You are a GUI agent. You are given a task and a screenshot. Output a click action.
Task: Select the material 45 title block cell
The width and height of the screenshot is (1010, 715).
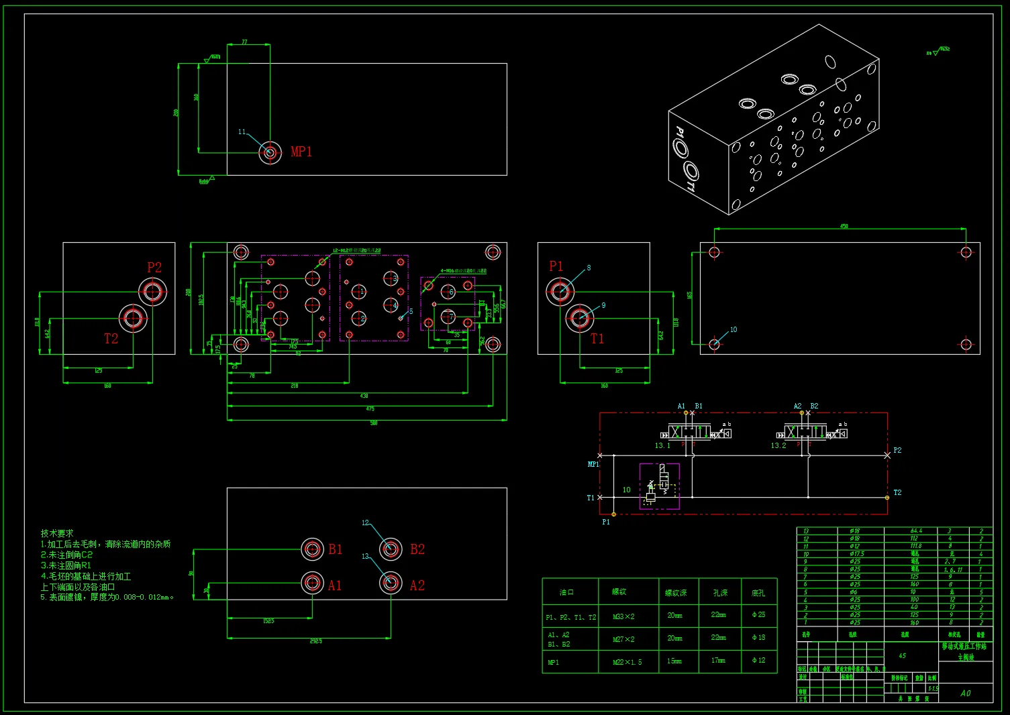(903, 656)
